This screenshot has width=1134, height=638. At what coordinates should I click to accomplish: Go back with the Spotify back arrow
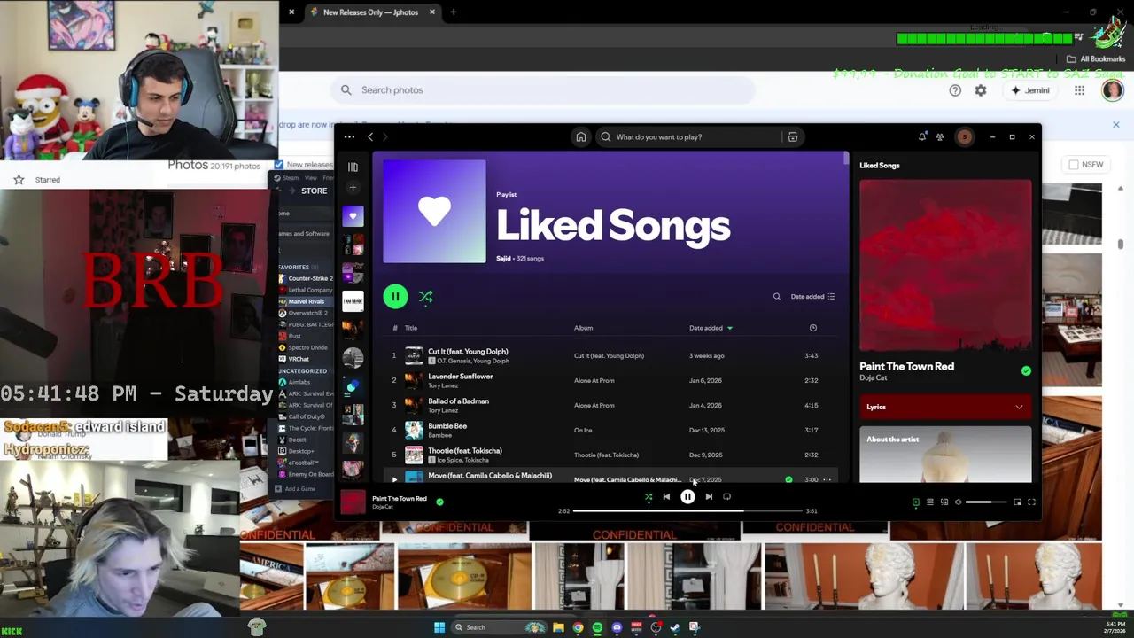[x=370, y=136]
